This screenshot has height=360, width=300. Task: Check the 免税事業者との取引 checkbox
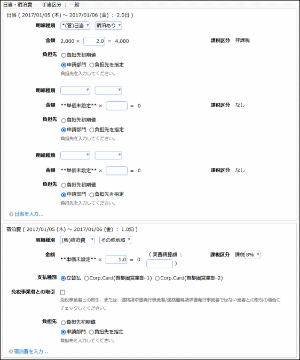point(62,292)
